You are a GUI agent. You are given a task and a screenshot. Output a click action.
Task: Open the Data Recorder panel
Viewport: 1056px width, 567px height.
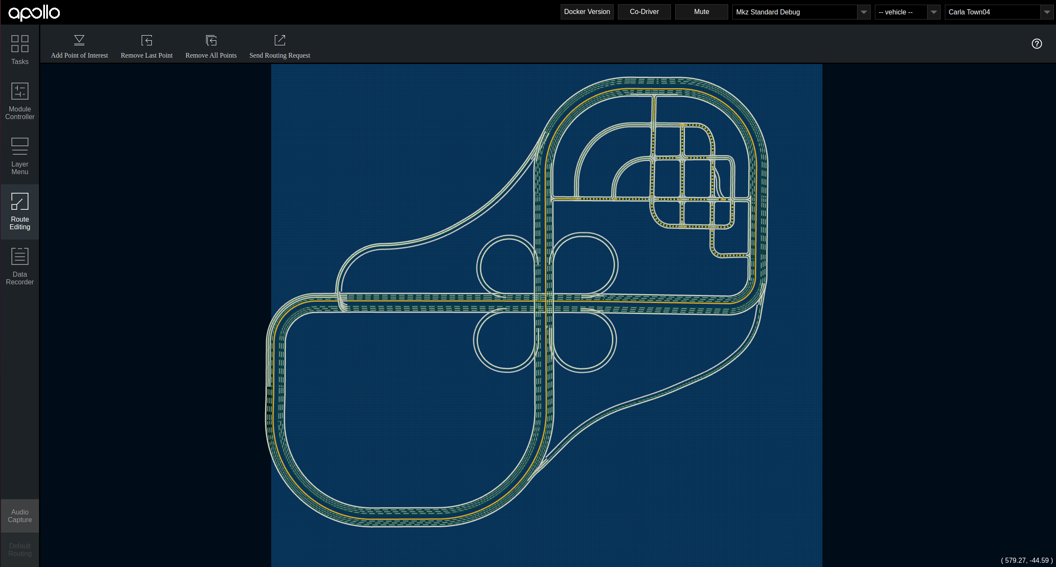point(20,267)
